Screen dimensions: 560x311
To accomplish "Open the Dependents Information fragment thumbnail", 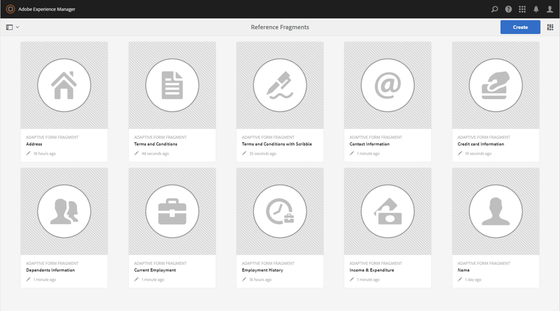I will pyautogui.click(x=64, y=211).
